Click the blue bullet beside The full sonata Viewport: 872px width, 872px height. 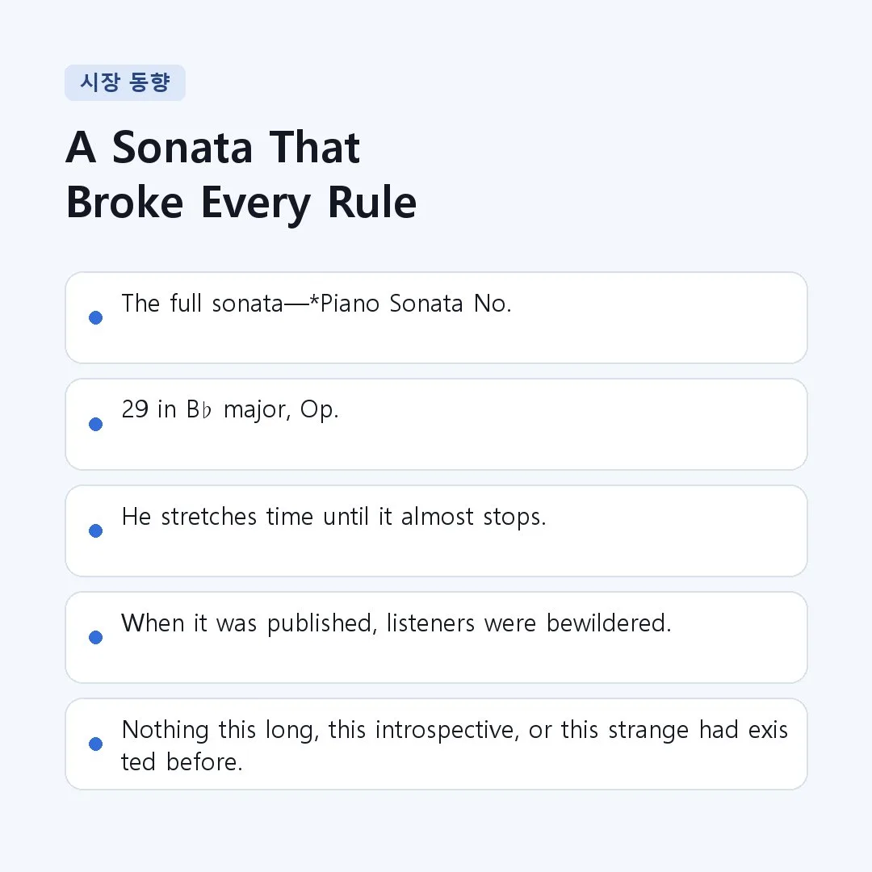tap(95, 317)
